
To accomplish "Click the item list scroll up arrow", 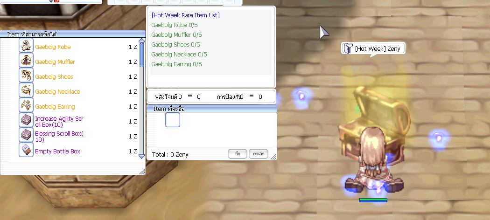I will [x=141, y=41].
